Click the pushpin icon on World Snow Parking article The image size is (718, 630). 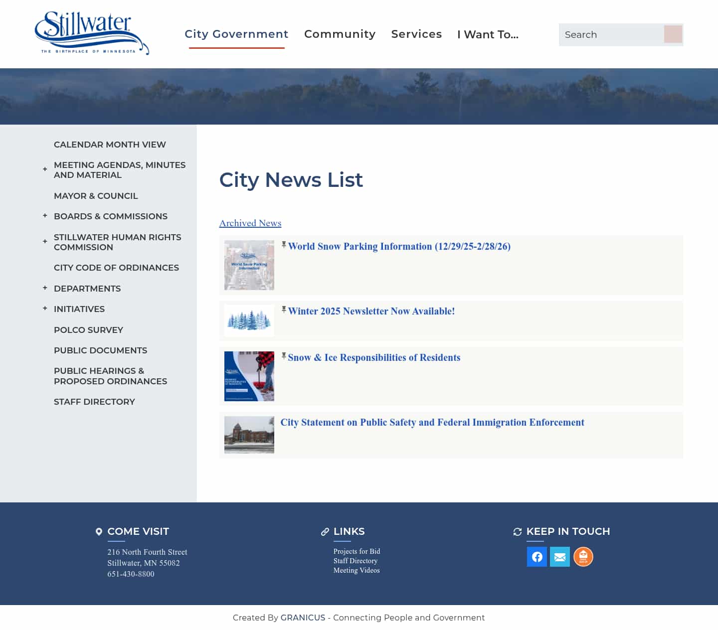(x=284, y=244)
